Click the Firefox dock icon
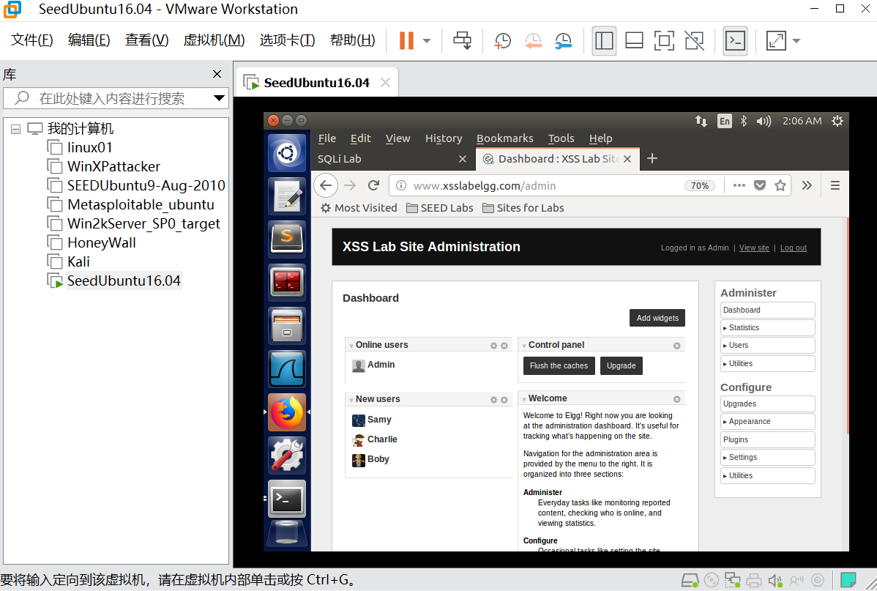The height and width of the screenshot is (591, 877). click(287, 412)
